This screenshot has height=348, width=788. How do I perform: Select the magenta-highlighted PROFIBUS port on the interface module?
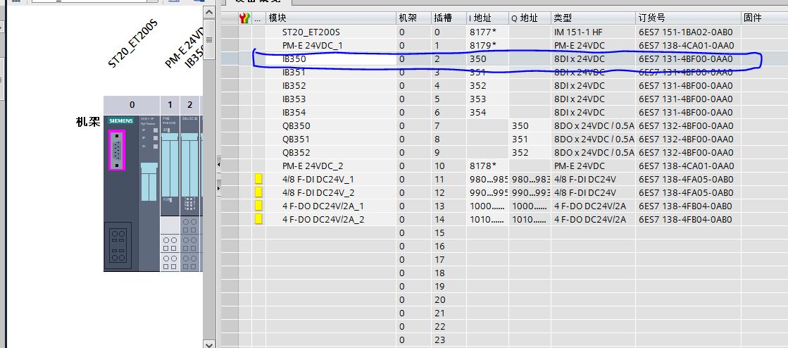tap(117, 150)
